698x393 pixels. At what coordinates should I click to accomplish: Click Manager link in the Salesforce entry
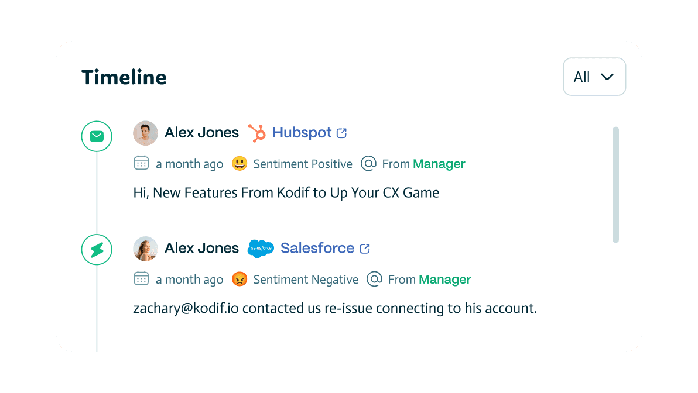[445, 280]
